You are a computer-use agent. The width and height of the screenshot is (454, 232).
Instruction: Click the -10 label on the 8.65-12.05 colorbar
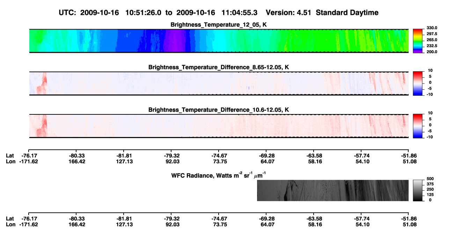430,94
